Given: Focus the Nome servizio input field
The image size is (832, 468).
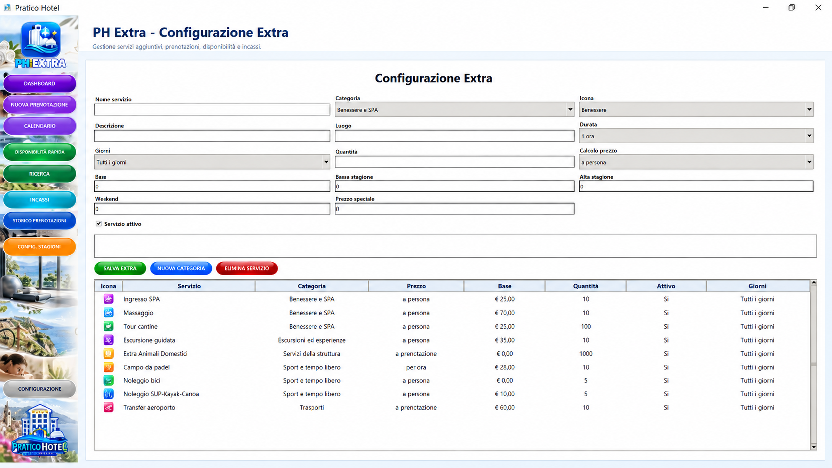Looking at the screenshot, I should [x=212, y=110].
